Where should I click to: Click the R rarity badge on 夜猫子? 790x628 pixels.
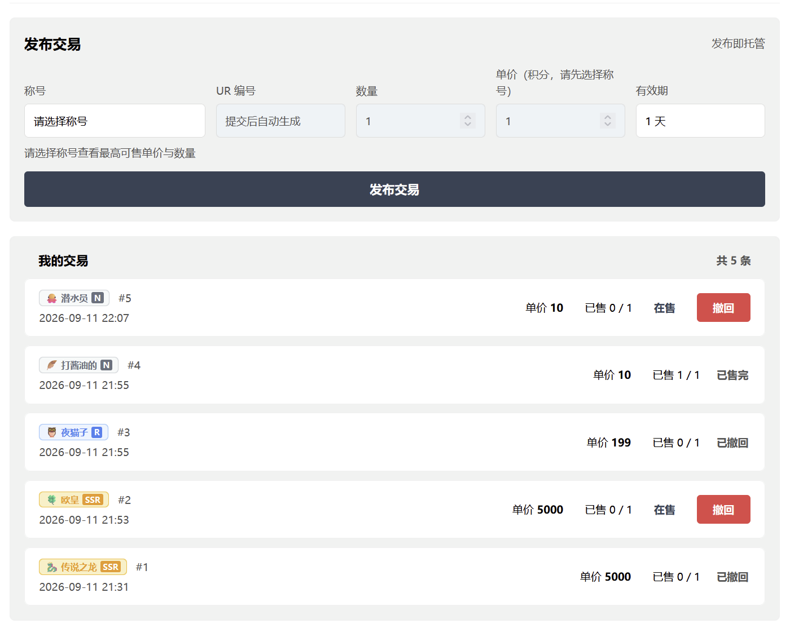point(97,432)
